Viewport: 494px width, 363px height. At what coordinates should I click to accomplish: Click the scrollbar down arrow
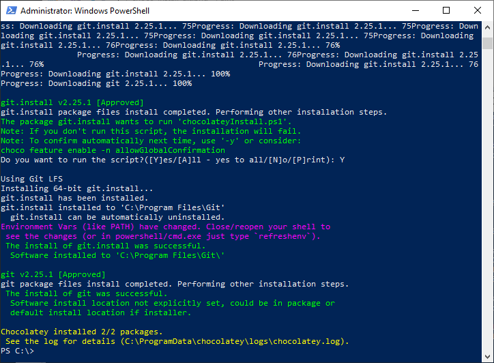487,357
